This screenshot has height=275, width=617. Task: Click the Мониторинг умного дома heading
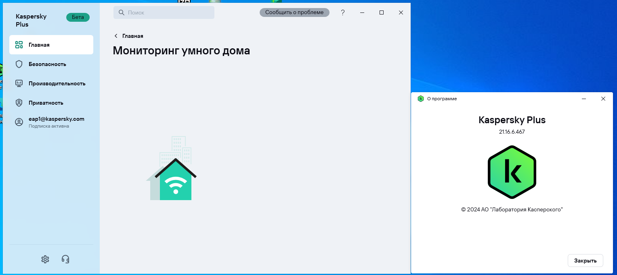click(x=181, y=51)
